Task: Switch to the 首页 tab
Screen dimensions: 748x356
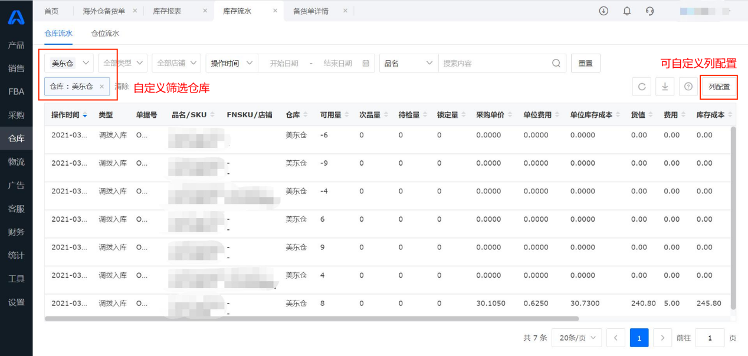Action: pos(52,11)
